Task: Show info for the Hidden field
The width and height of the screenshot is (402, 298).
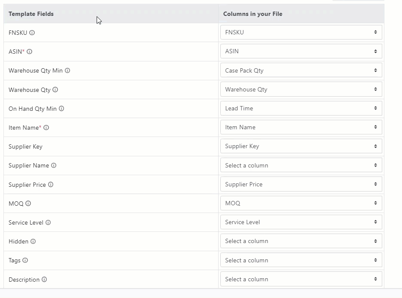Action: 33,241
